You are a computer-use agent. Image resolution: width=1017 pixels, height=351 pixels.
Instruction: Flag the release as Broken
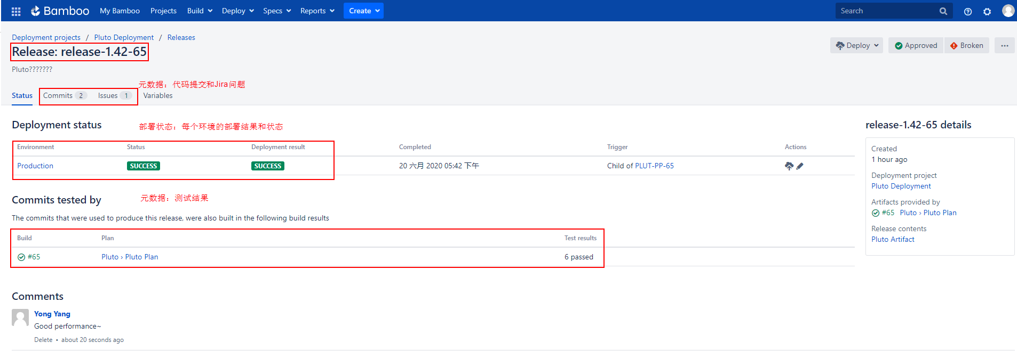click(966, 46)
